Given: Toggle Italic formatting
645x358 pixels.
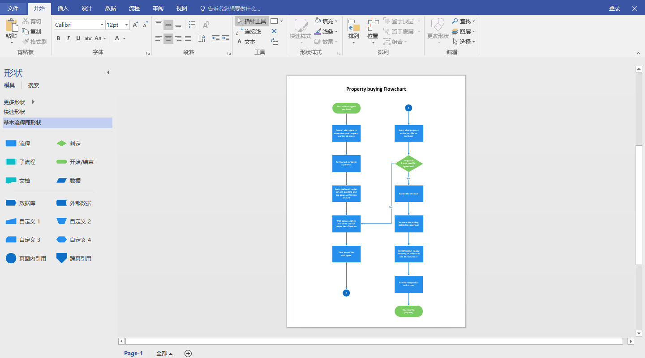Looking at the screenshot, I should [68, 38].
